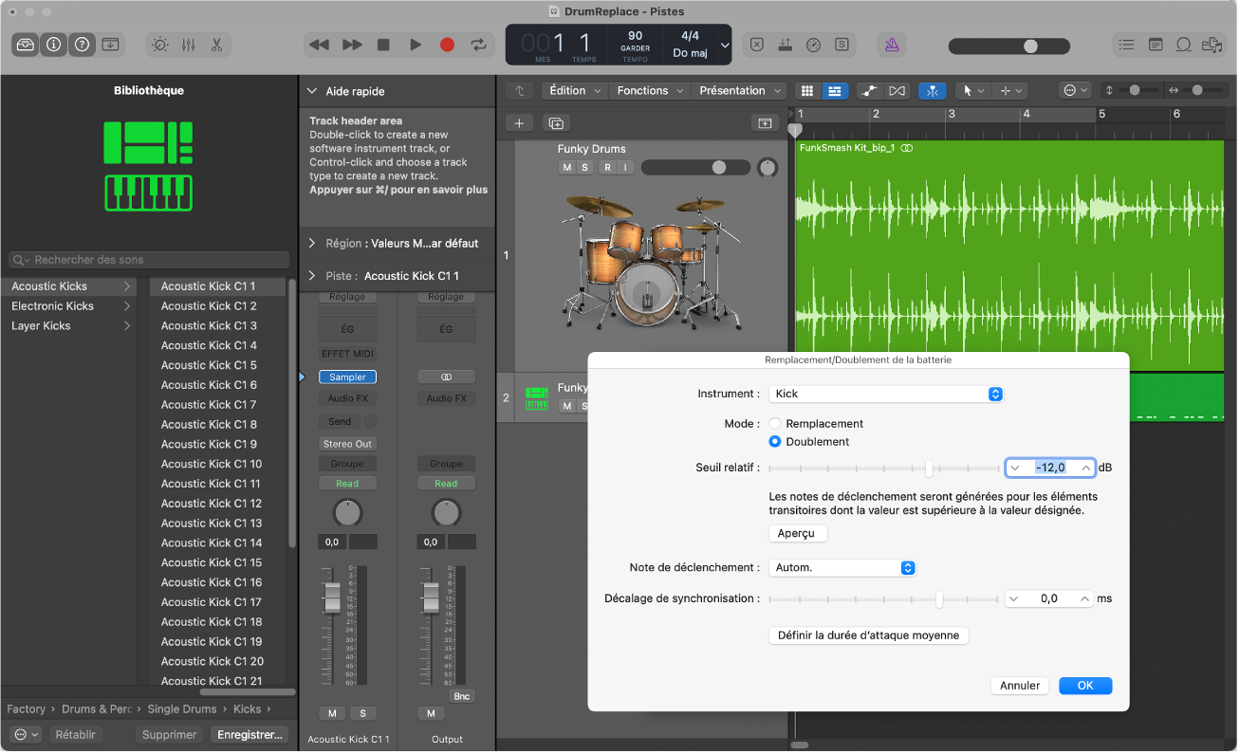1239x754 pixels.
Task: Toggle the purple metronome icon
Action: (892, 45)
